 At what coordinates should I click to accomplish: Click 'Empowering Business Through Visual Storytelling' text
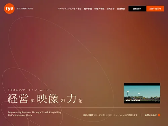tap(35, 112)
